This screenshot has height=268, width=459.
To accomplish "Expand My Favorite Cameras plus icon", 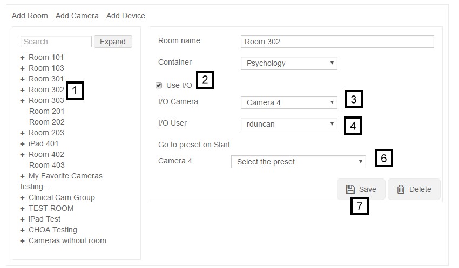I will pyautogui.click(x=22, y=176).
